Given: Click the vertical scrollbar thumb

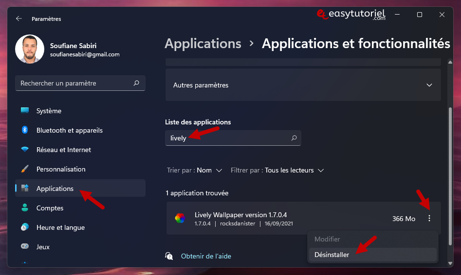Looking at the screenshot, I should click(450, 176).
